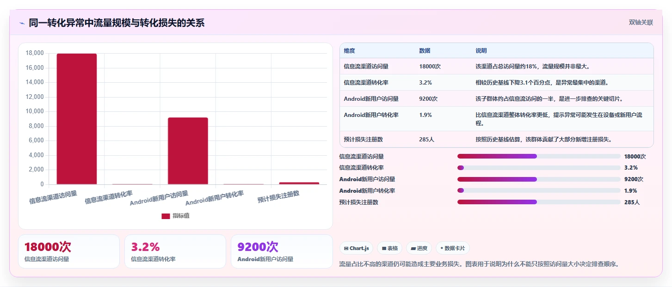Click the 信息流渠道转化率 table row label
Viewport: 672px width, 287px height.
click(x=366, y=82)
